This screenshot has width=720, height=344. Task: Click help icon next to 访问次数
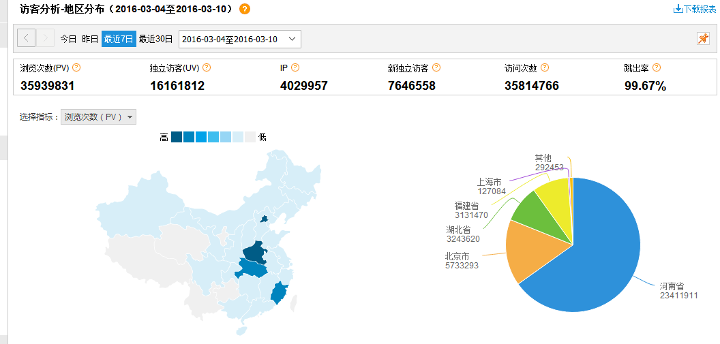click(545, 68)
